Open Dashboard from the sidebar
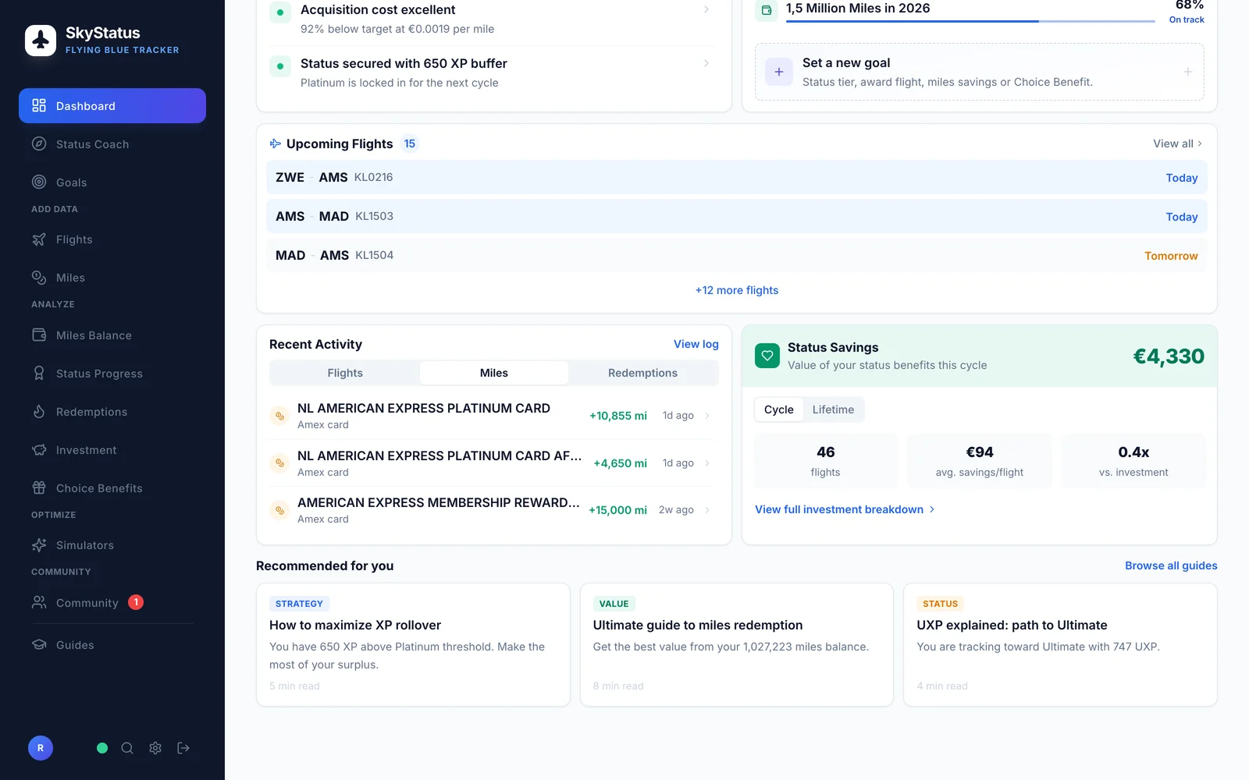Screen dimensions: 1249x780 coord(112,105)
